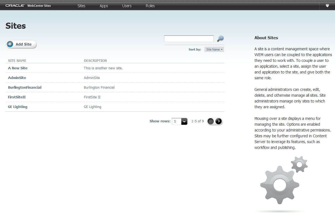Select the GE Lighting site
This screenshot has height=216, width=335.
(18, 107)
